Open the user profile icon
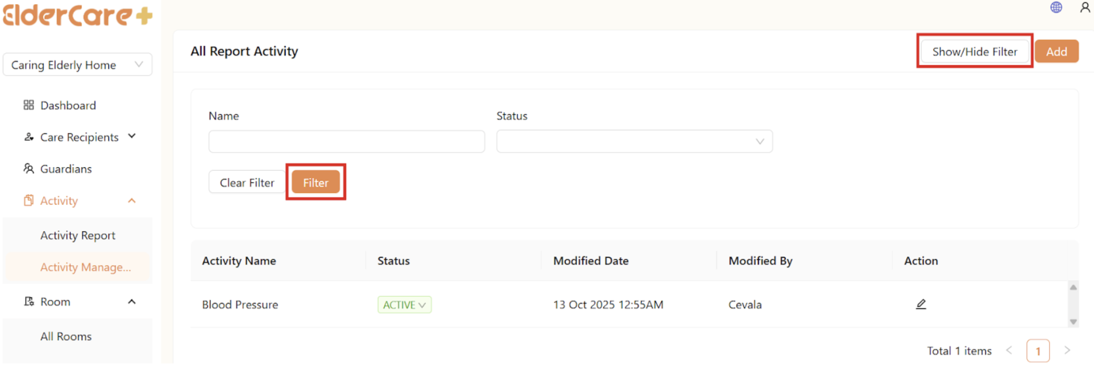 click(1085, 8)
